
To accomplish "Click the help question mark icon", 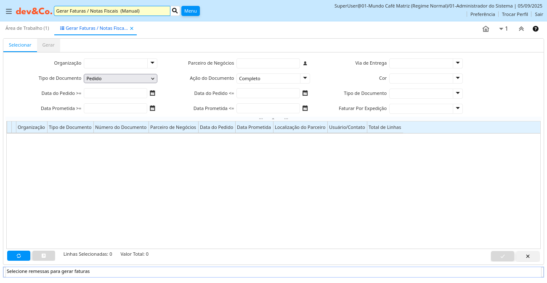I will [x=535, y=29].
